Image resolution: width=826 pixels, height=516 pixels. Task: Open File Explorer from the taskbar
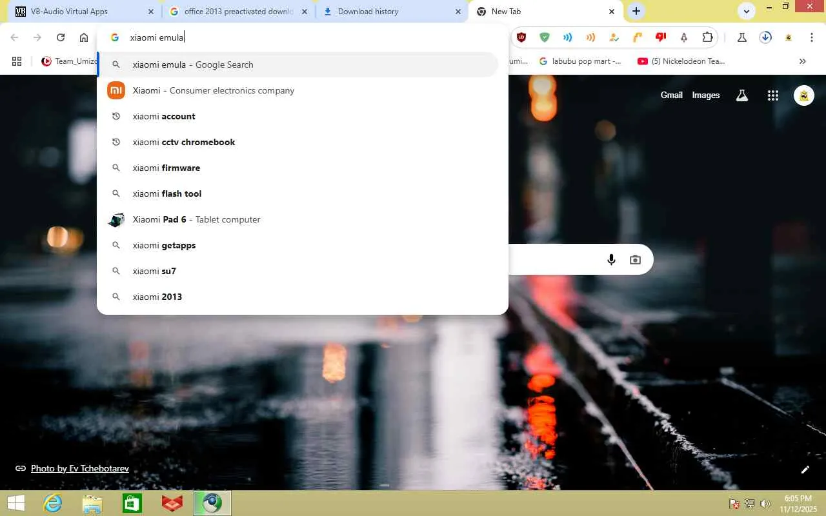pyautogui.click(x=92, y=503)
